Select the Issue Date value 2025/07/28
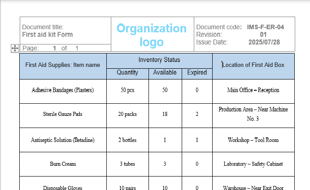 click(x=264, y=42)
